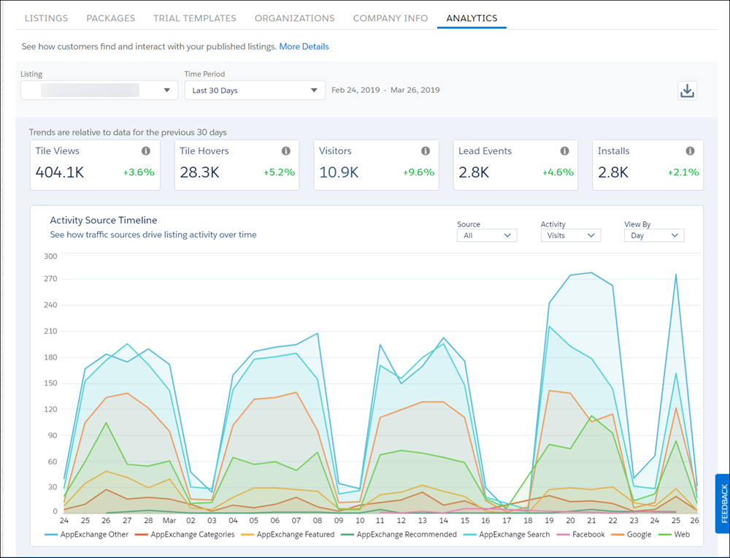This screenshot has height=558, width=730.
Task: Click the Feb 24, 2019 start date
Action: pos(356,90)
